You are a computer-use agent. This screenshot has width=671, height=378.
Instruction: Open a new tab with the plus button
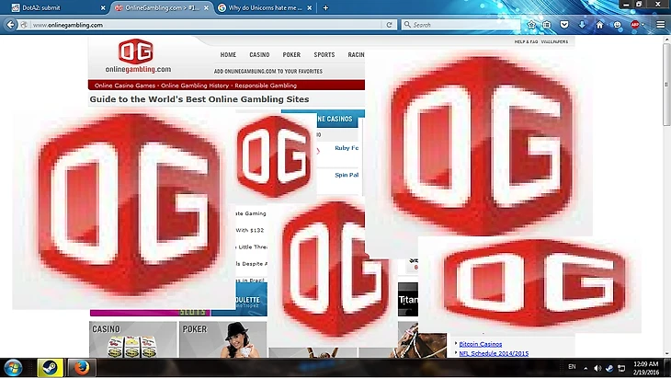(x=324, y=7)
